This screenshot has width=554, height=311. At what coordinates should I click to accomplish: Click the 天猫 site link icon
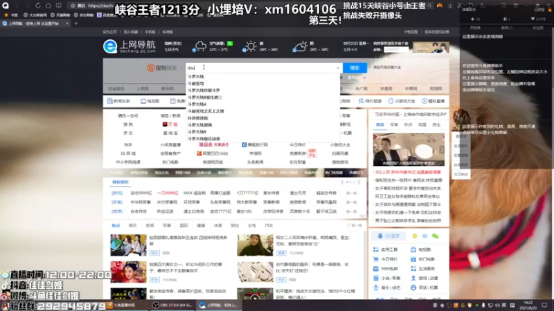165,124
